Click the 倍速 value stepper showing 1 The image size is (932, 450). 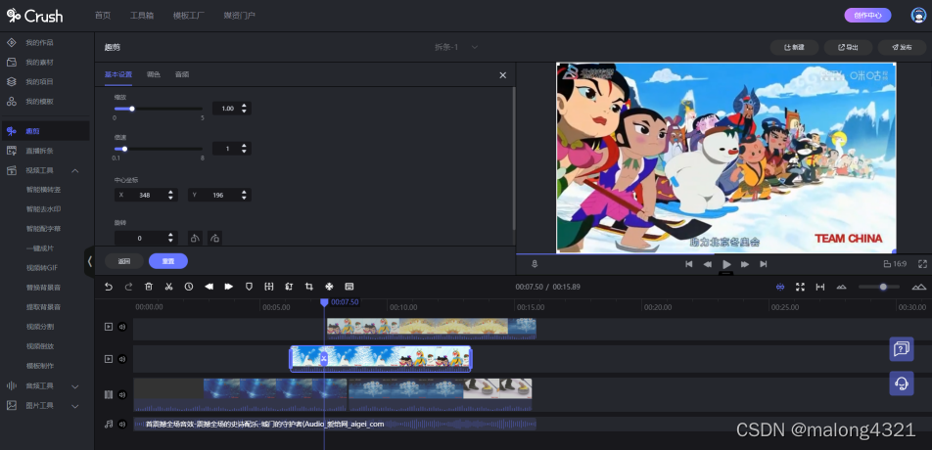(x=232, y=149)
